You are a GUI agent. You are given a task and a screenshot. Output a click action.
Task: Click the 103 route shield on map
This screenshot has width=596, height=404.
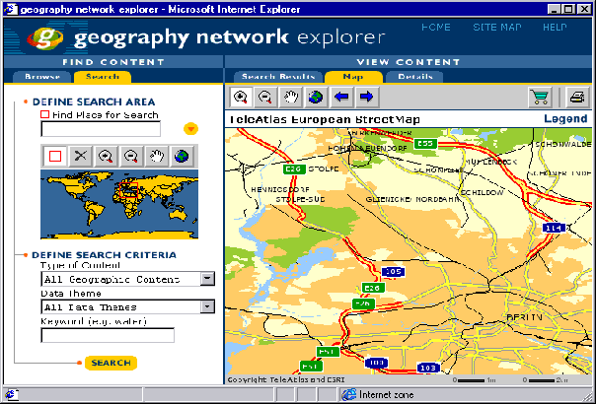pyautogui.click(x=428, y=368)
